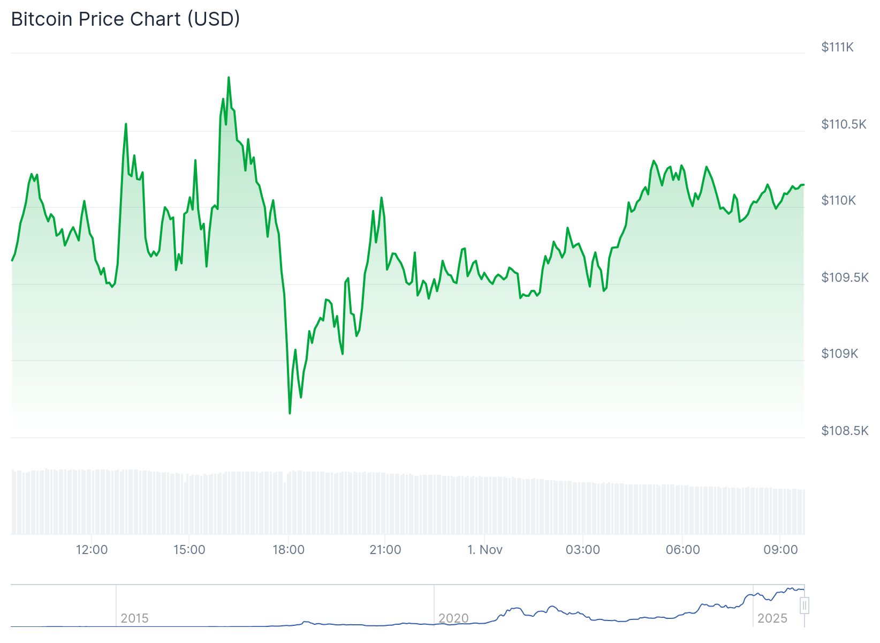Screen dimensions: 880x643
Task: Click the 1. Nov date axis label
Action: point(485,550)
